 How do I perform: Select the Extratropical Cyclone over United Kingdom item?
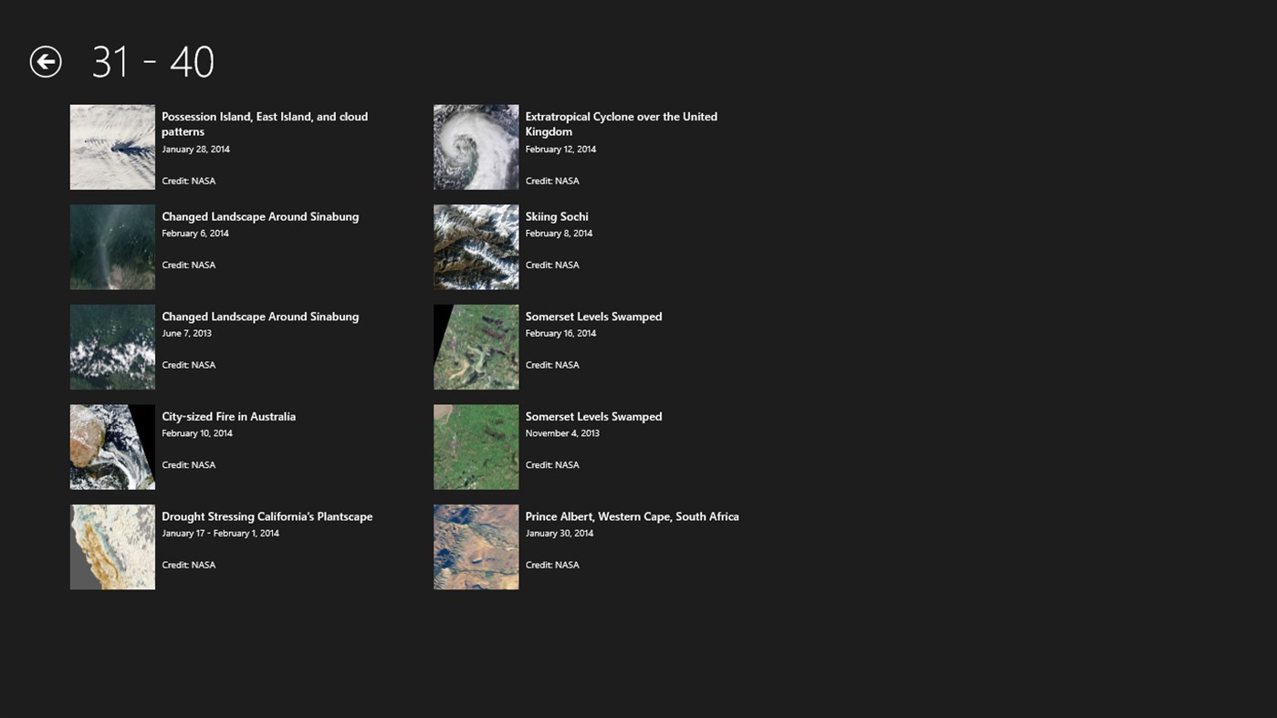[621, 123]
